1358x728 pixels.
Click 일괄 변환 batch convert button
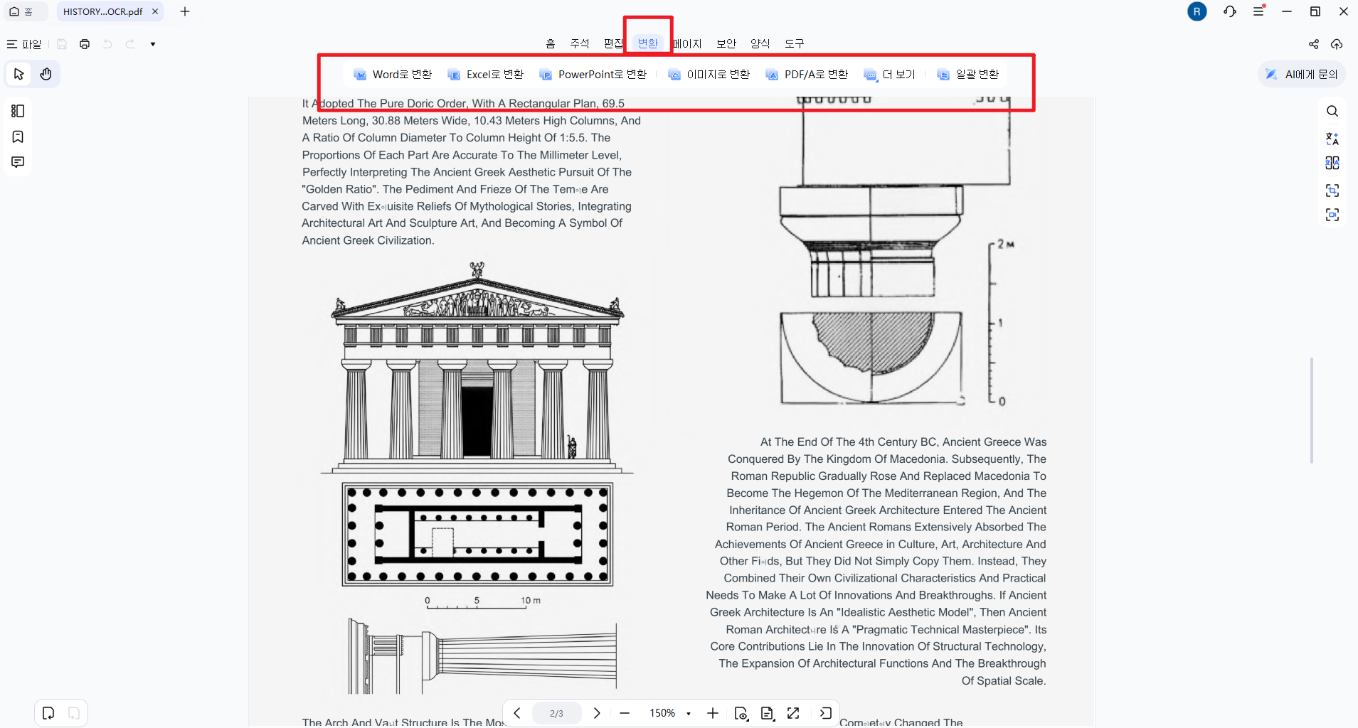(969, 74)
